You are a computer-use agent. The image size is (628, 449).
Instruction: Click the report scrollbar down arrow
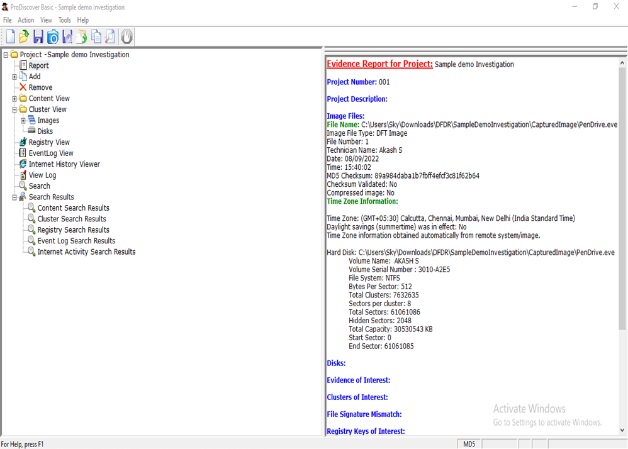(x=622, y=431)
